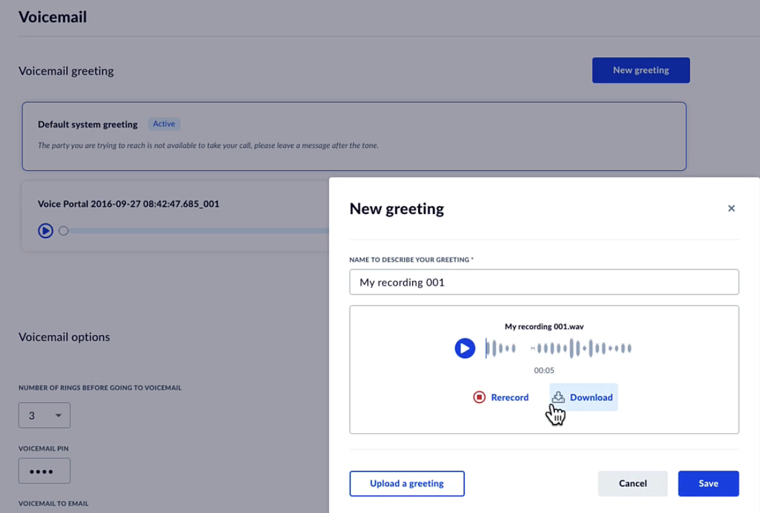The image size is (760, 513).
Task: Click the Voicemail options heading
Action: coord(64,337)
